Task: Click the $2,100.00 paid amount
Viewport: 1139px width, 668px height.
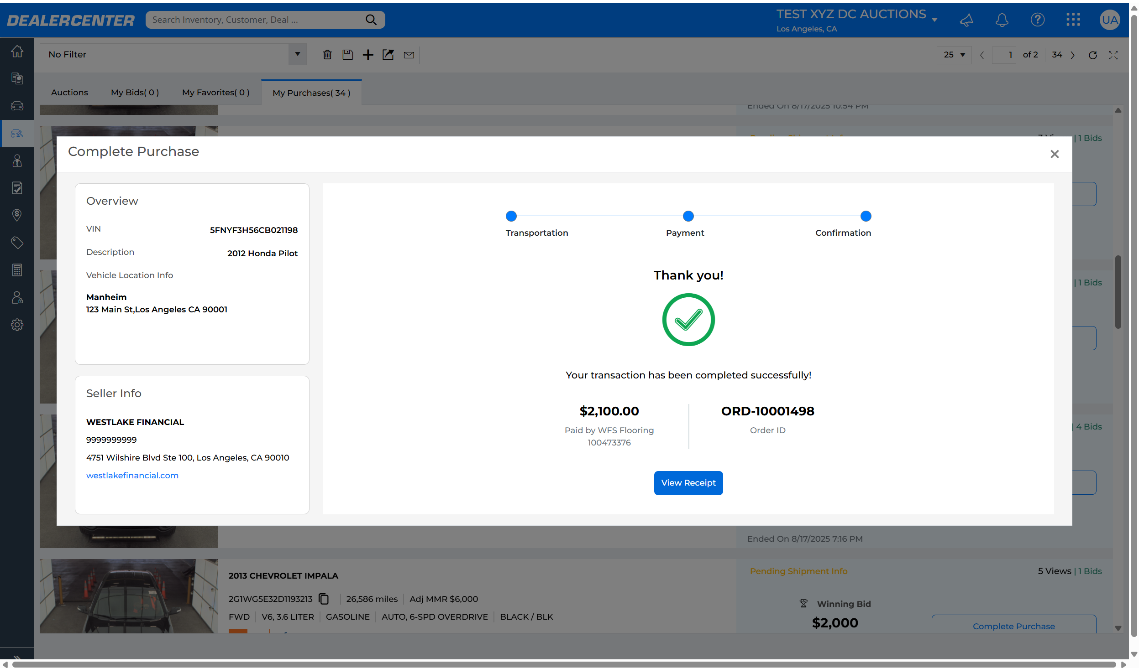Action: click(609, 411)
